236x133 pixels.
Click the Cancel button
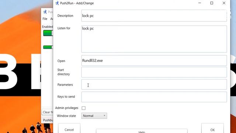click(69, 129)
